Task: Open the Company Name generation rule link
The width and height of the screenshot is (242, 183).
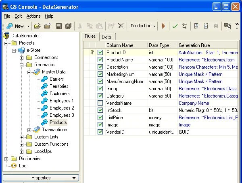Action: click(194, 103)
